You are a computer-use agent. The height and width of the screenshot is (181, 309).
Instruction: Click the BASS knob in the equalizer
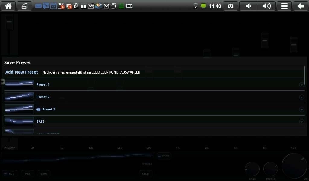coord(252,169)
